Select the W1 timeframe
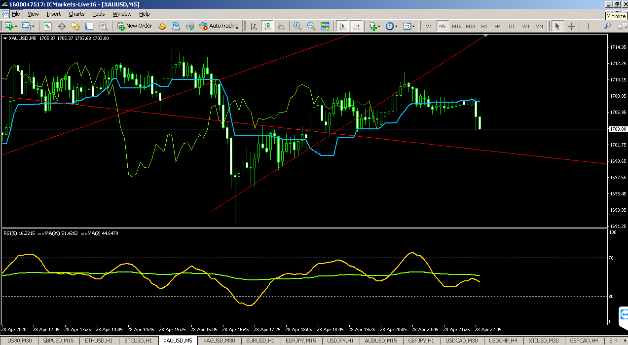 pos(526,26)
